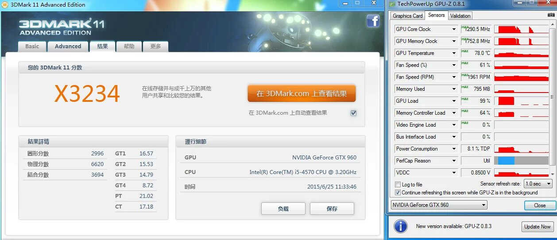
Task: Open the VDDC sensor dropdown
Action: point(454,173)
